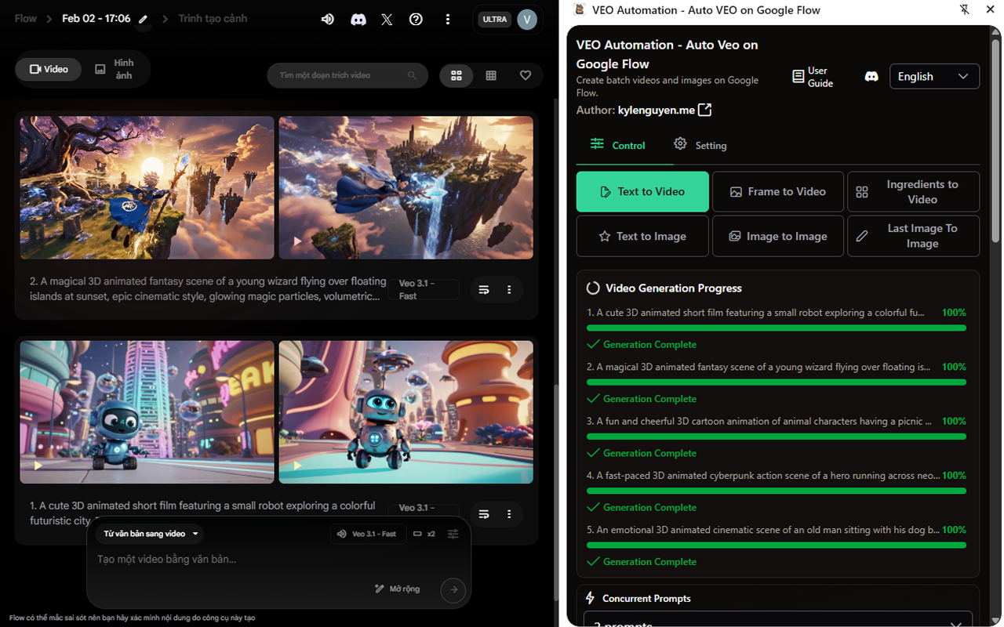This screenshot has height=627, width=1004.
Task: Select the Text to Image mode
Action: point(642,236)
